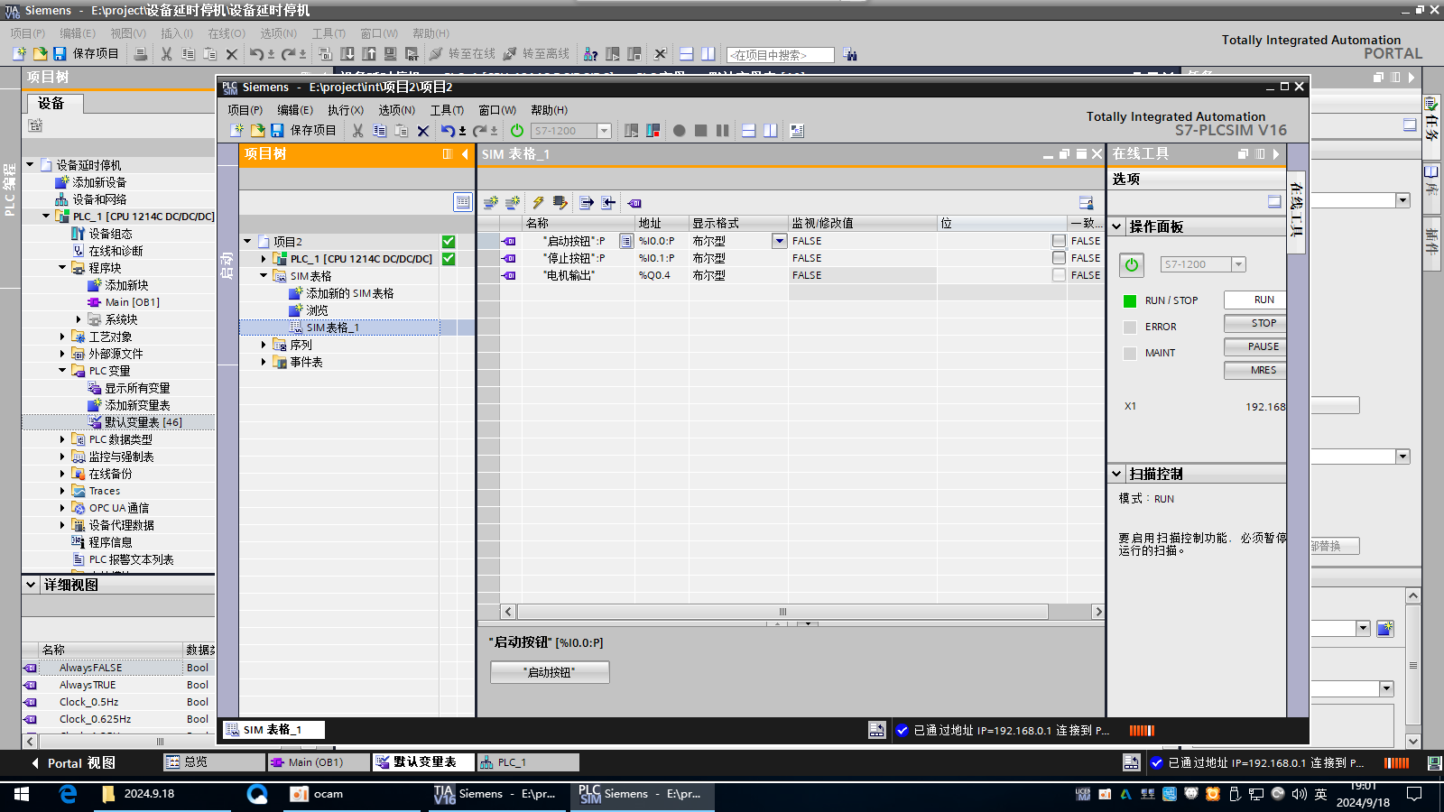Click the cut scissors icon in PLCSIM toolbar
This screenshot has height=812, width=1444.
(x=357, y=131)
